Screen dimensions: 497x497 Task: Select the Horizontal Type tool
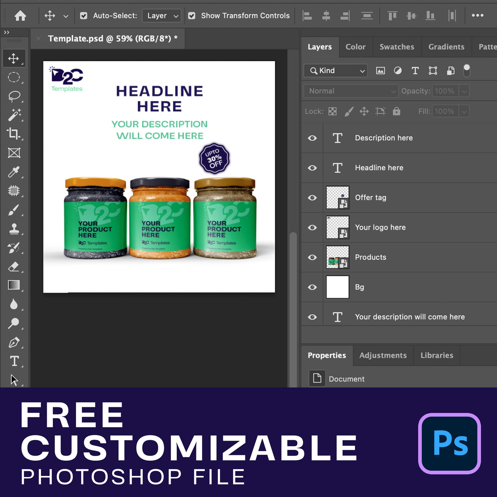(14, 361)
